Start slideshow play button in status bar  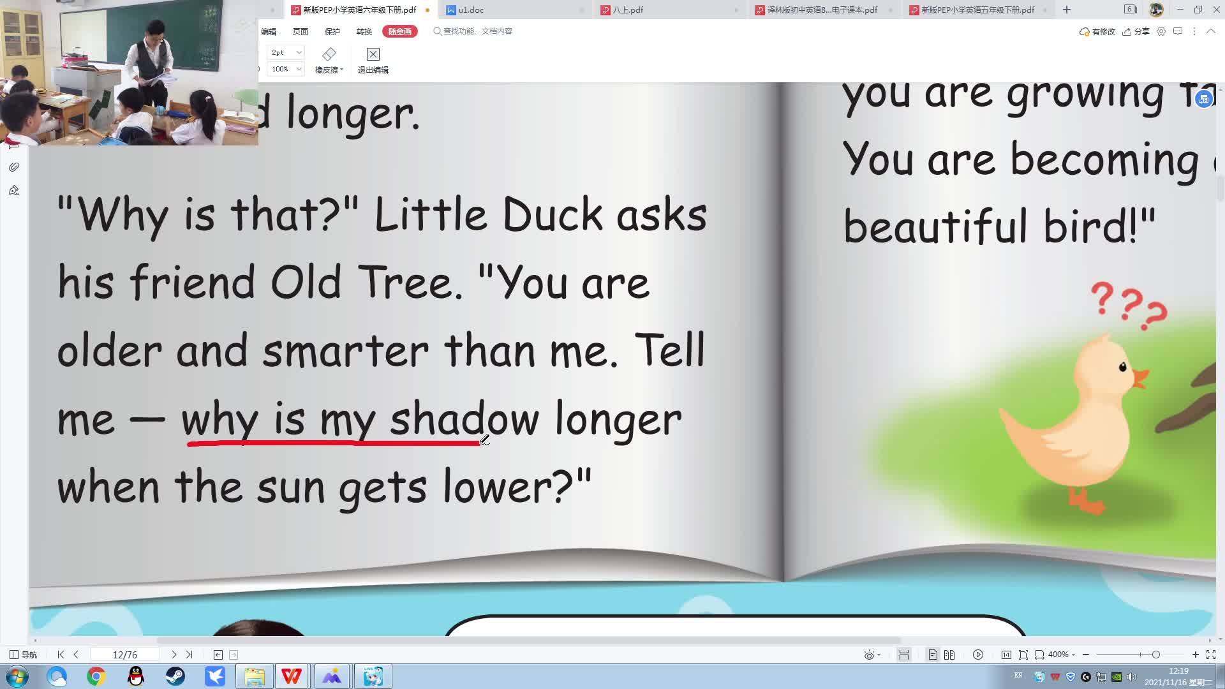pyautogui.click(x=977, y=655)
